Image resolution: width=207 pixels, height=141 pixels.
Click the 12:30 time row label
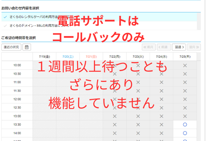click(17, 108)
